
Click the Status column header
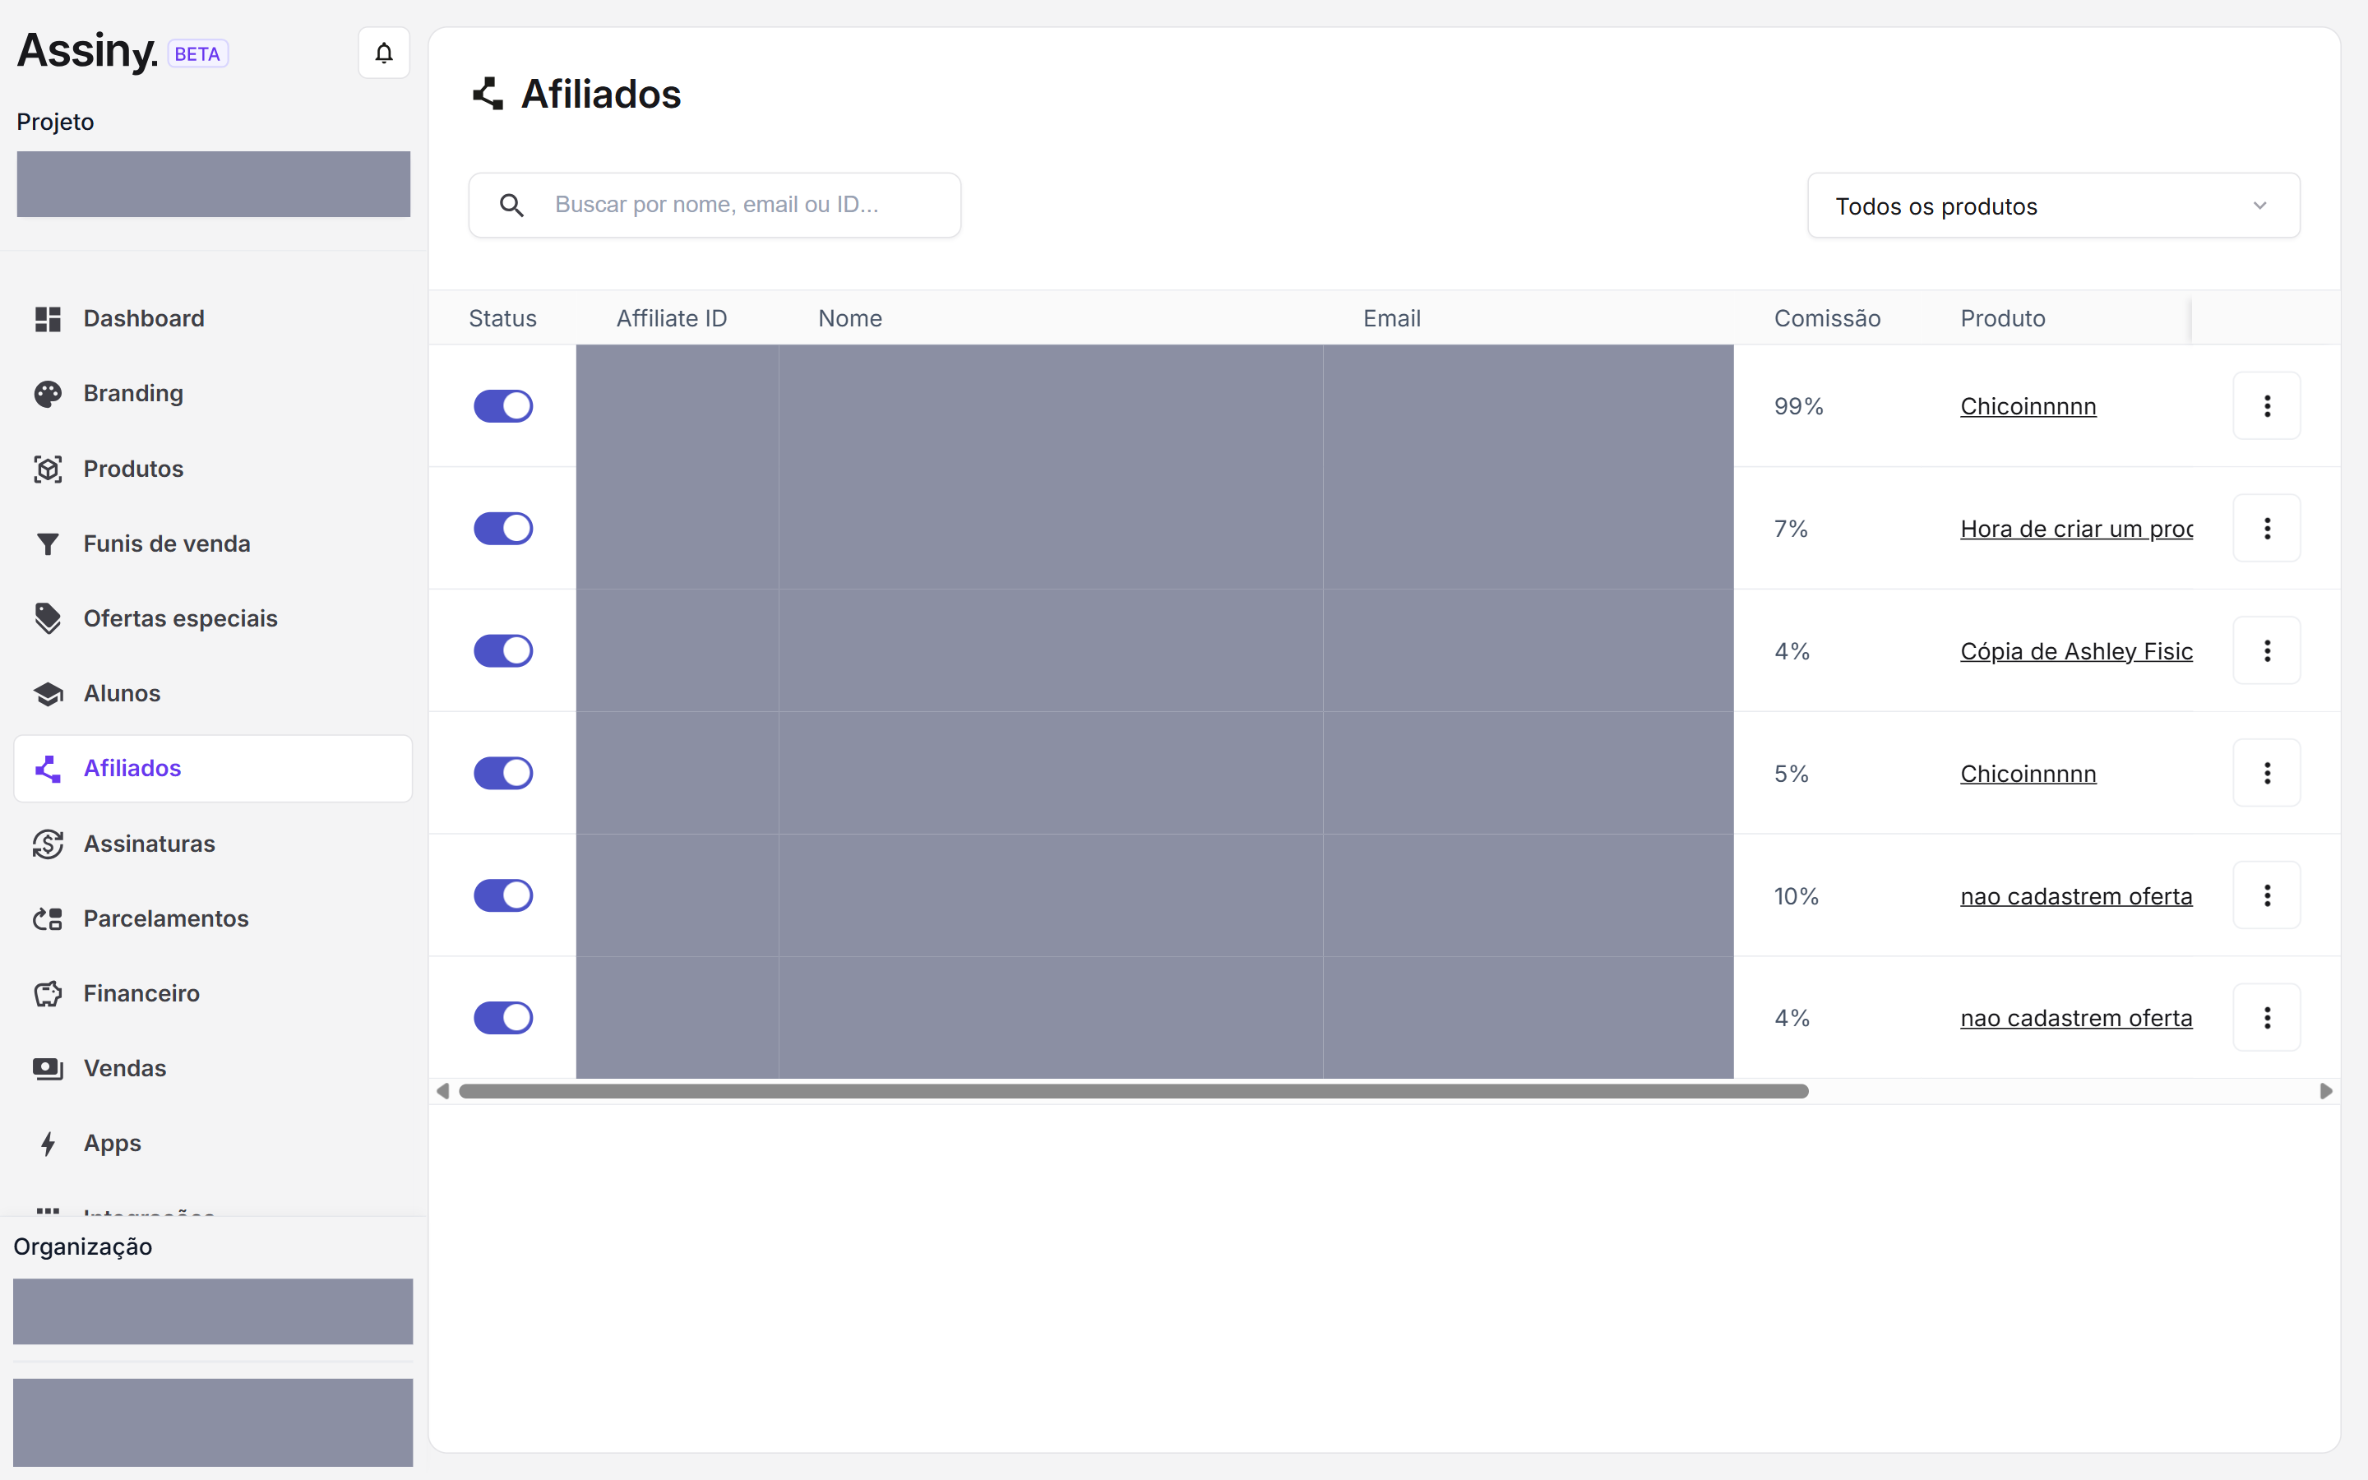(x=502, y=319)
